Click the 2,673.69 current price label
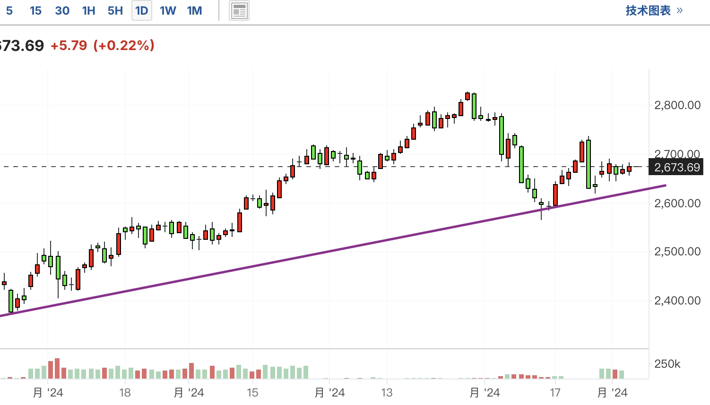The image size is (710, 405). coord(676,167)
